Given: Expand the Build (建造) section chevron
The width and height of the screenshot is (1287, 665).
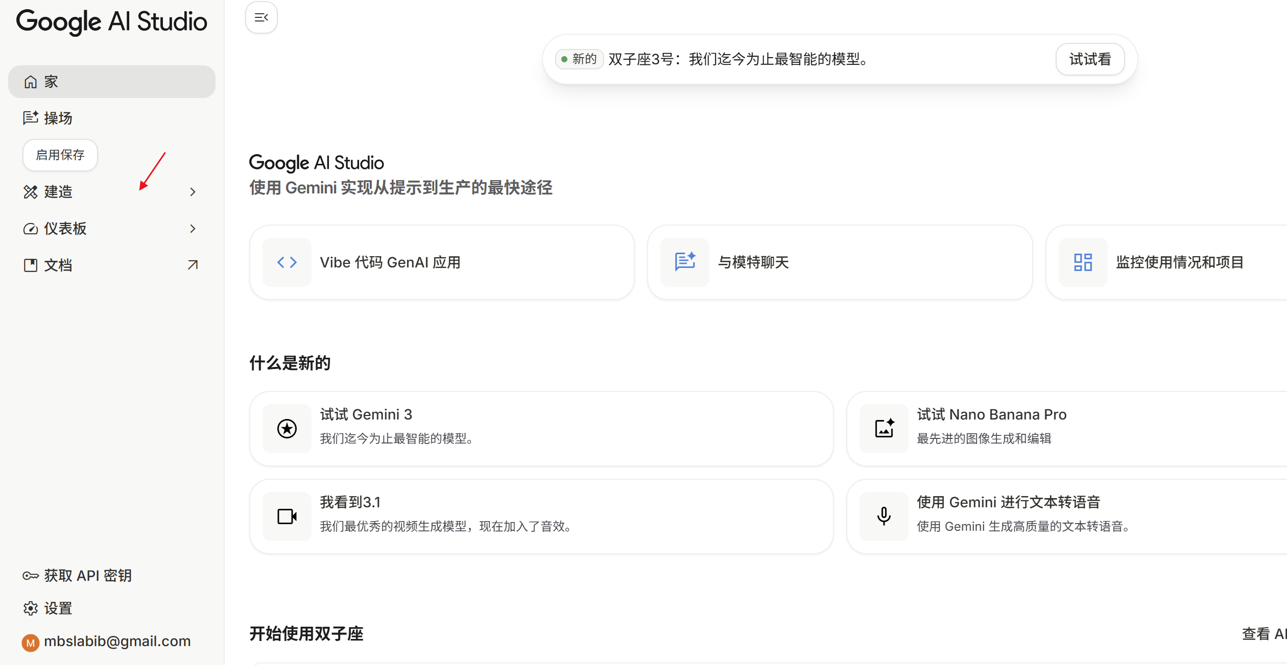Looking at the screenshot, I should pos(193,192).
